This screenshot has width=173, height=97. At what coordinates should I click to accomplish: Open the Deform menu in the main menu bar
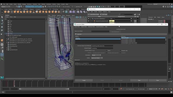coord(43,4)
